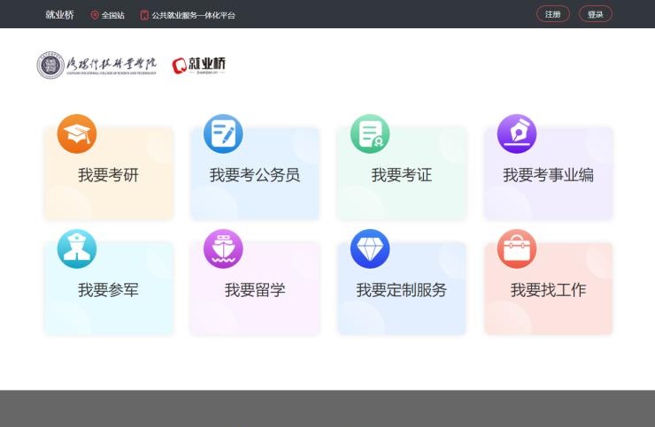
Task: Click the blue document-and-pen civil servant icon
Action: tap(223, 134)
